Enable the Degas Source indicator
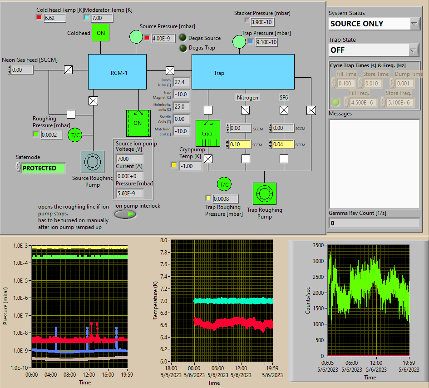 pyautogui.click(x=182, y=38)
